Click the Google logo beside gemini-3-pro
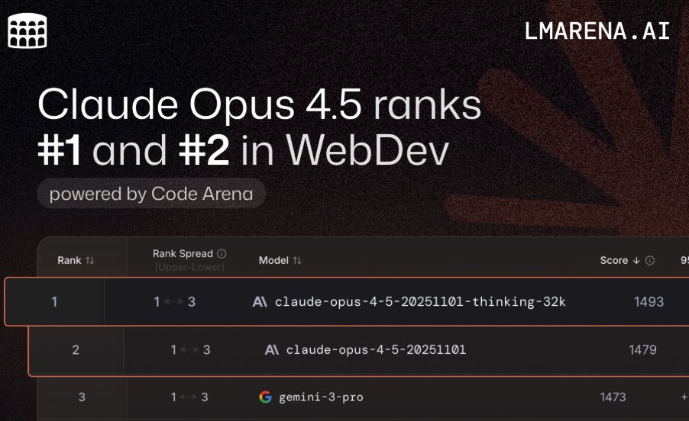 pyautogui.click(x=265, y=397)
